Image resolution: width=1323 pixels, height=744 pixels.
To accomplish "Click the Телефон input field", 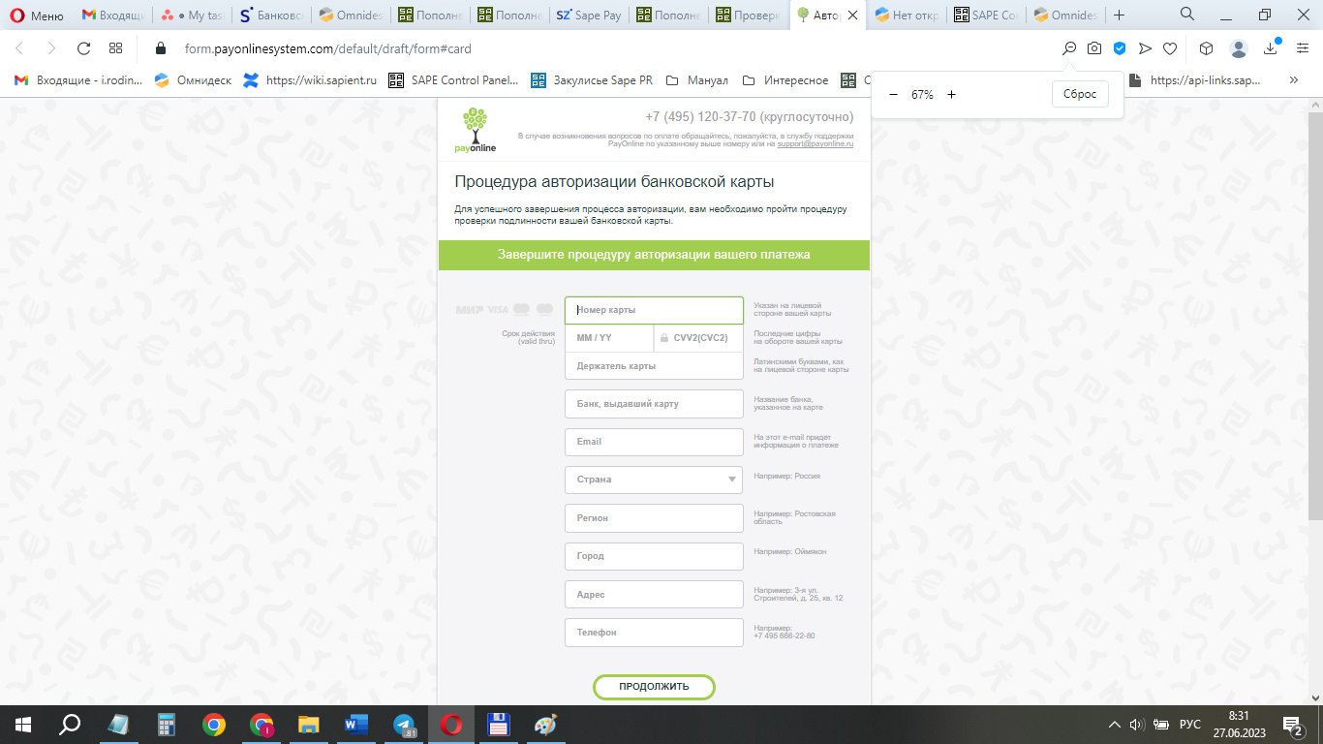I will click(x=654, y=633).
